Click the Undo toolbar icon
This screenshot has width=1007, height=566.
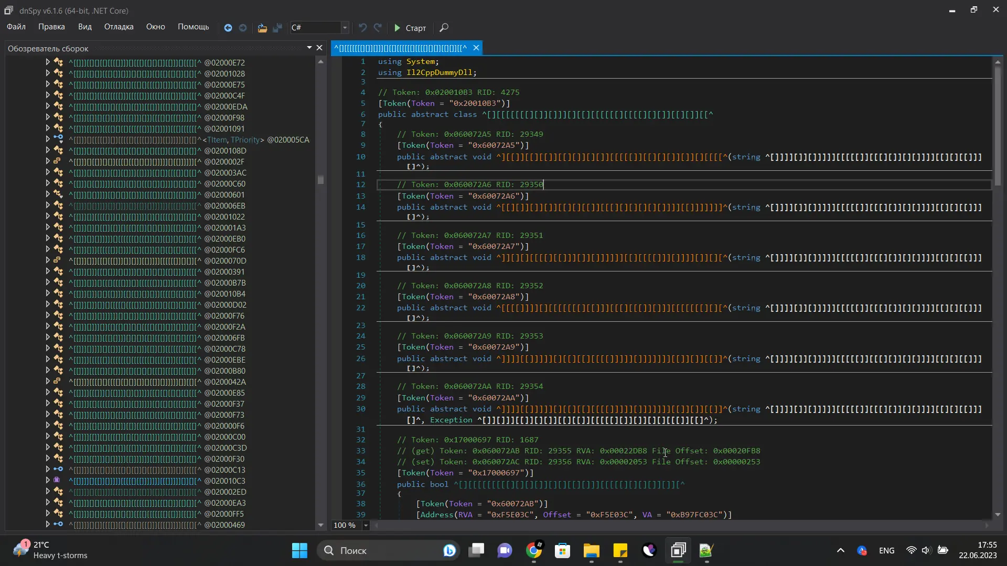pos(362,28)
